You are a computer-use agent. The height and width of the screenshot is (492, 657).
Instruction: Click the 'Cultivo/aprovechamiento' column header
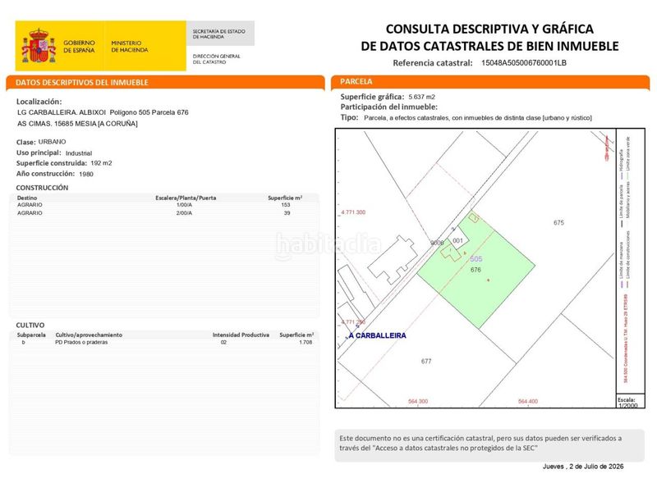pyautogui.click(x=89, y=335)
